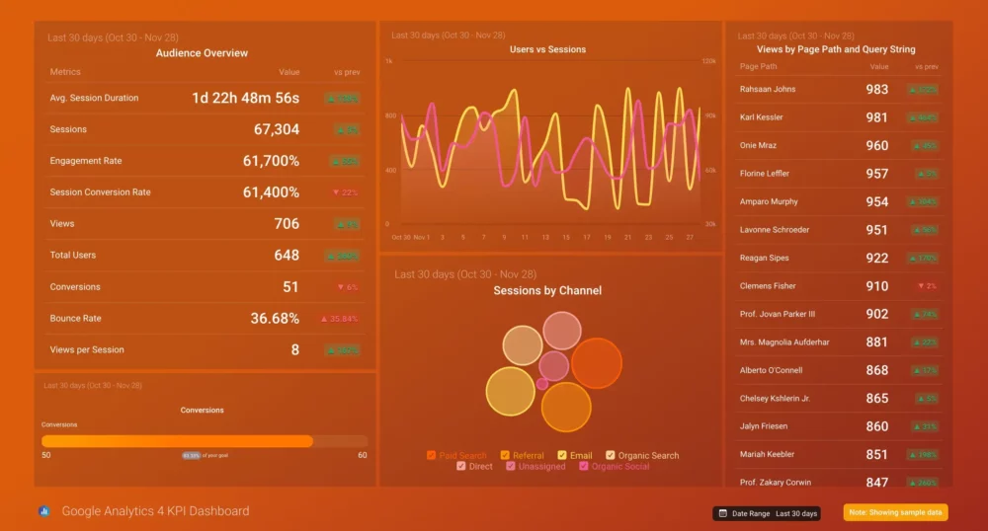The image size is (988, 531).
Task: Open the Google Analytics 4 KPI Dashboard title
Action: pos(155,511)
